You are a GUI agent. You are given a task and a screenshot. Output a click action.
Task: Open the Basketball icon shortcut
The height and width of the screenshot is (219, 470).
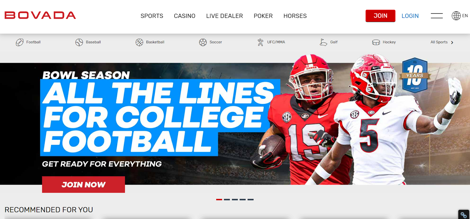click(x=139, y=42)
